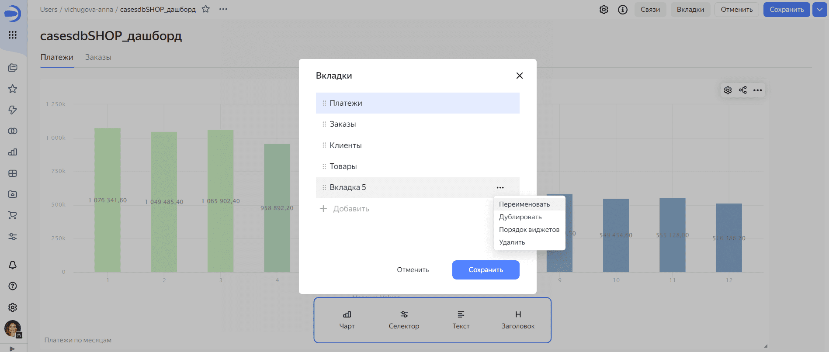829x352 pixels.
Task: Open the apps grid menu in sidebar
Action: click(x=13, y=35)
